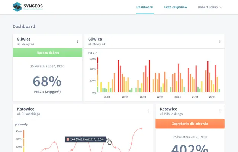Screen dimensions: 238x152
Task: Click the 21/04 date label on chart
Action: point(143,97)
